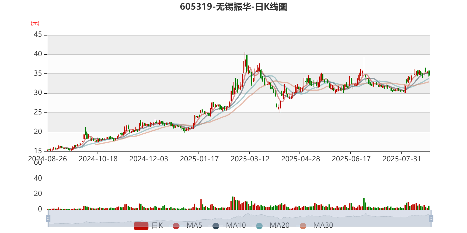Click the data zoom range bar's middle area

pos(239,218)
